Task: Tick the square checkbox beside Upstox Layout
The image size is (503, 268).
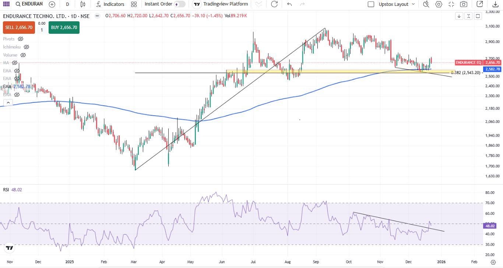Action: [371, 4]
